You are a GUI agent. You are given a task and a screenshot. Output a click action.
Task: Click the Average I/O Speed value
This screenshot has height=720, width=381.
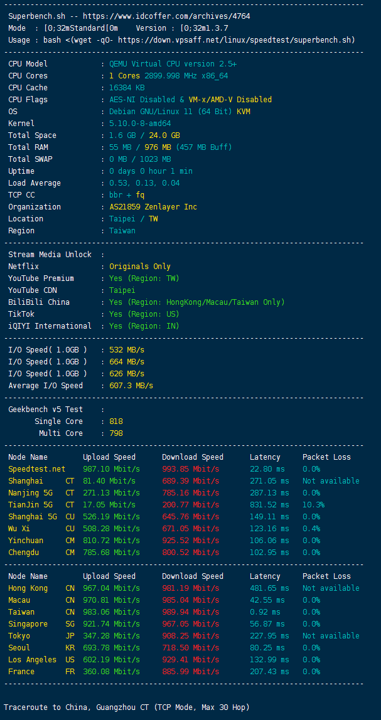point(131,385)
